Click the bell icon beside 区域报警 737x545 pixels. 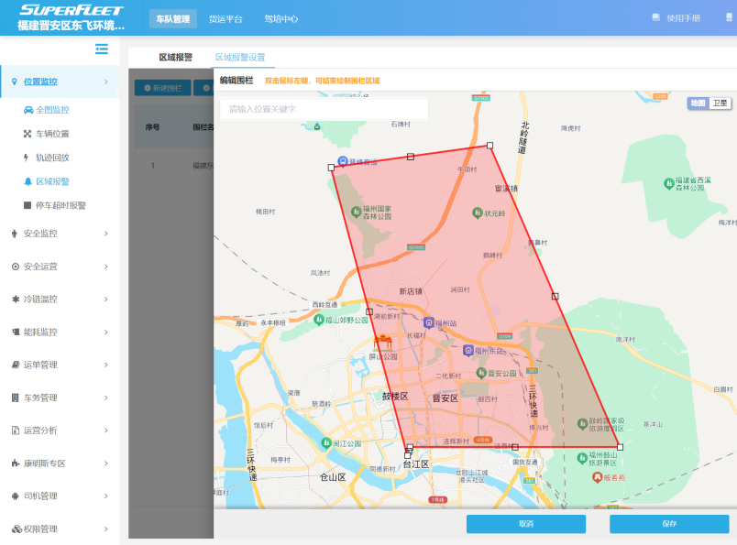point(27,181)
